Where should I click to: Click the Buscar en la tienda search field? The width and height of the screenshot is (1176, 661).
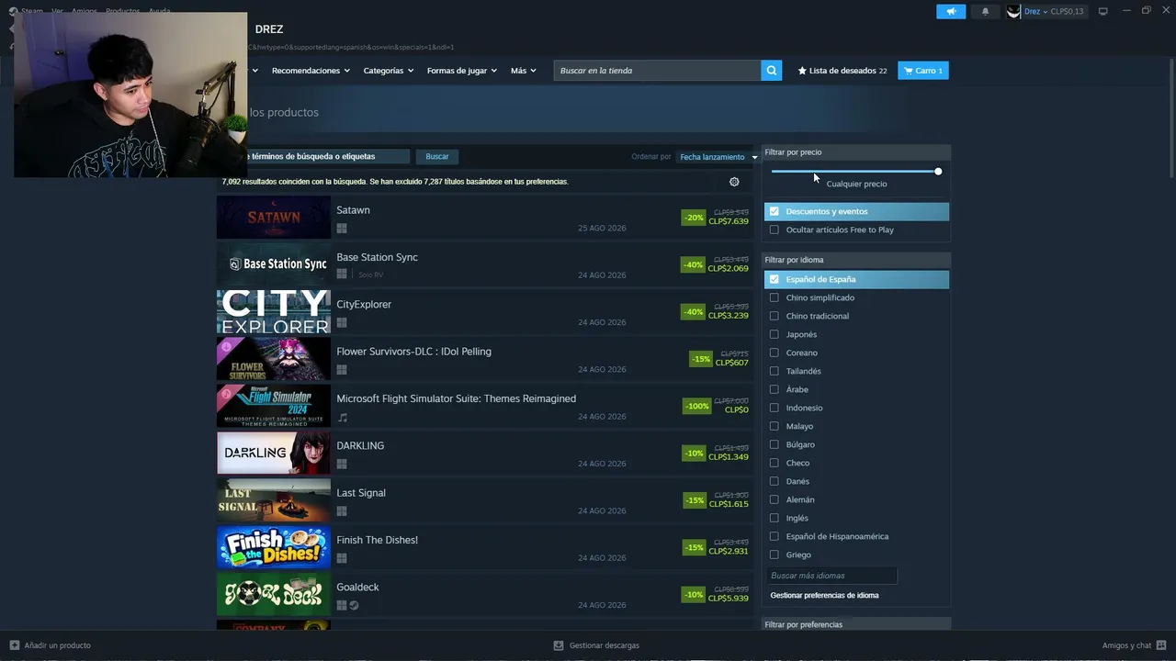click(657, 71)
